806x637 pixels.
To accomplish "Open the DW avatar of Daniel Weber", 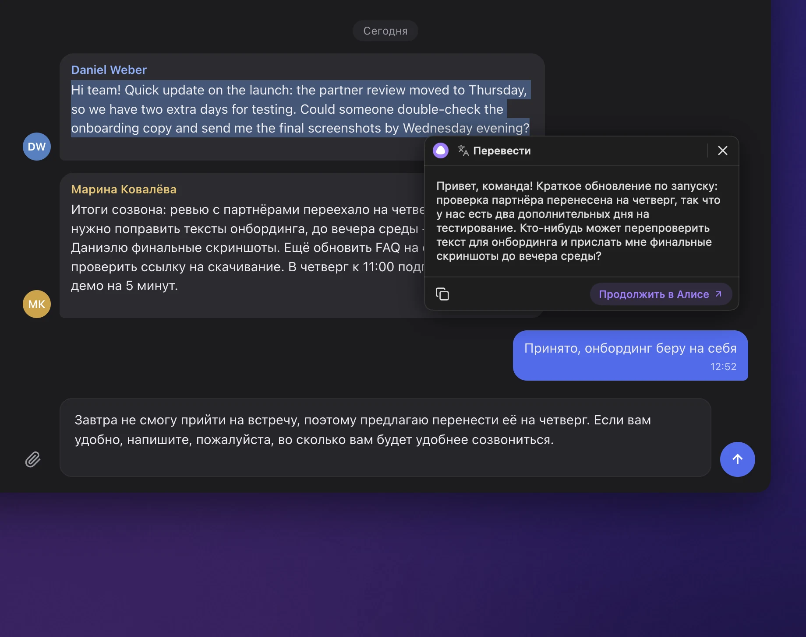I will tap(37, 147).
